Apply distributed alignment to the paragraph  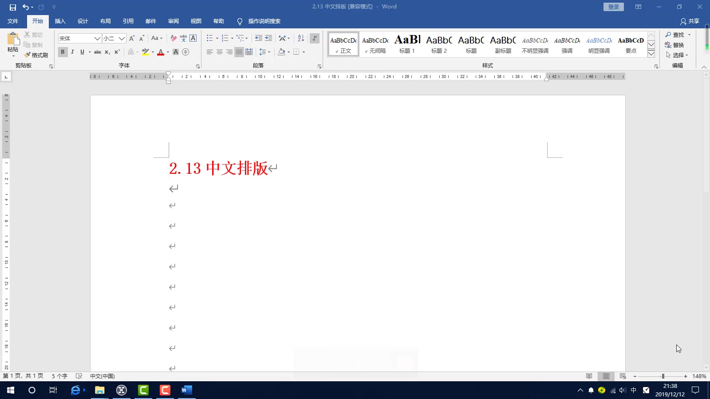click(x=249, y=52)
